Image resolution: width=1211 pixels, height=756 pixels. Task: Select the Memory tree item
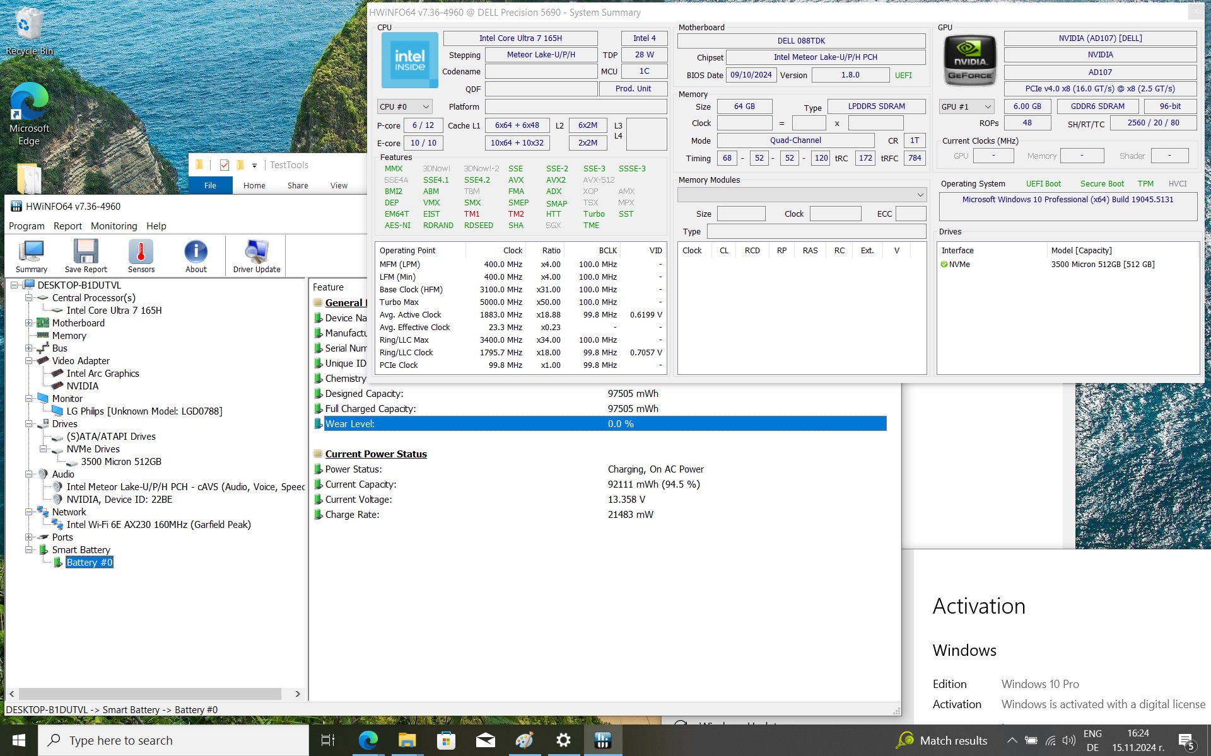tap(69, 336)
